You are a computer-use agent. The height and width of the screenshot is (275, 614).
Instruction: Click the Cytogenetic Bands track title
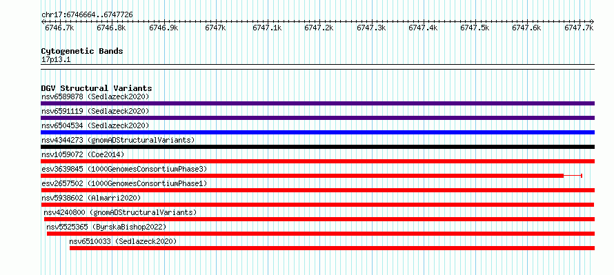pos(82,51)
